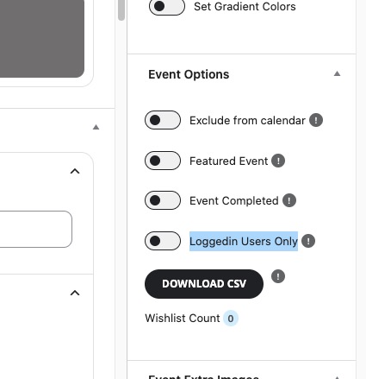Click info icon next to Download CSV

tap(278, 276)
